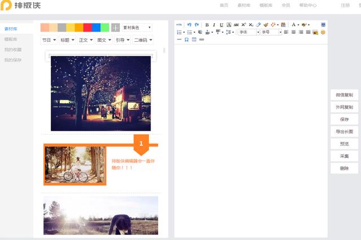Click the underline U icon
The height and width of the screenshot is (240, 361).
click(221, 25)
